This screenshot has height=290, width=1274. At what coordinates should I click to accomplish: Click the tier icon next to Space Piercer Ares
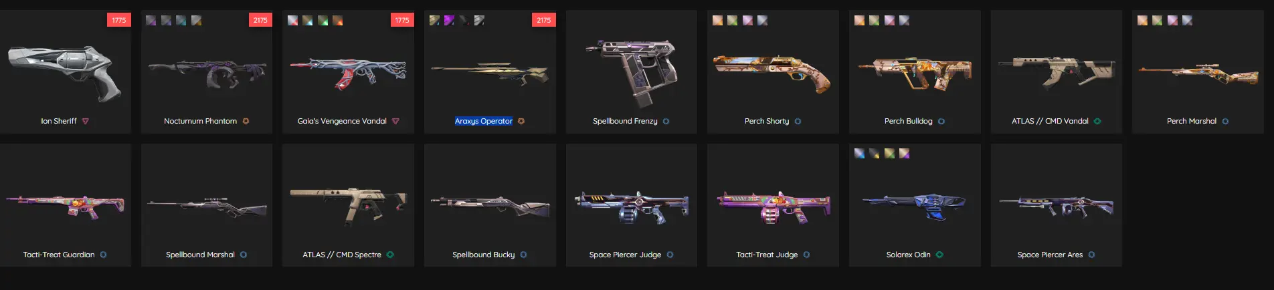[1091, 255]
